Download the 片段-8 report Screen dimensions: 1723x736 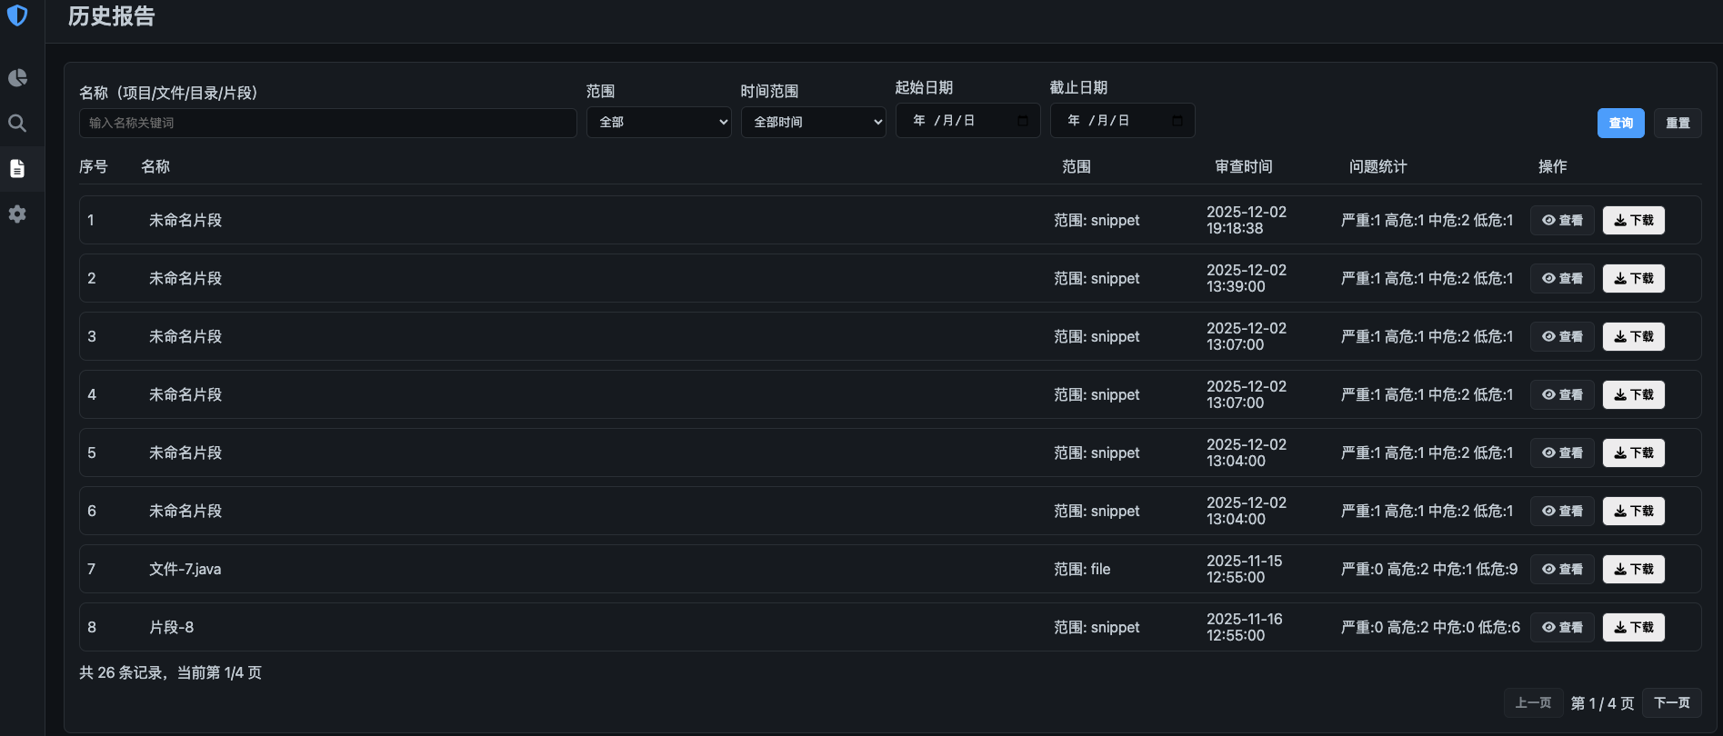[1633, 628]
